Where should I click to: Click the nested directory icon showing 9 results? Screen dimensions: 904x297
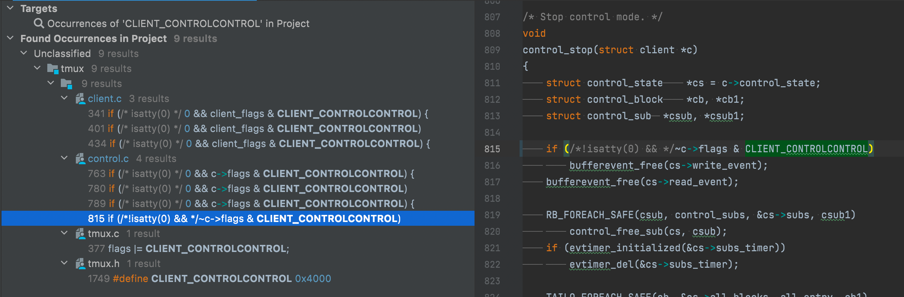[x=67, y=83]
